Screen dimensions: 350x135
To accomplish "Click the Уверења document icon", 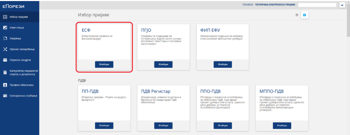I will pos(5,38).
